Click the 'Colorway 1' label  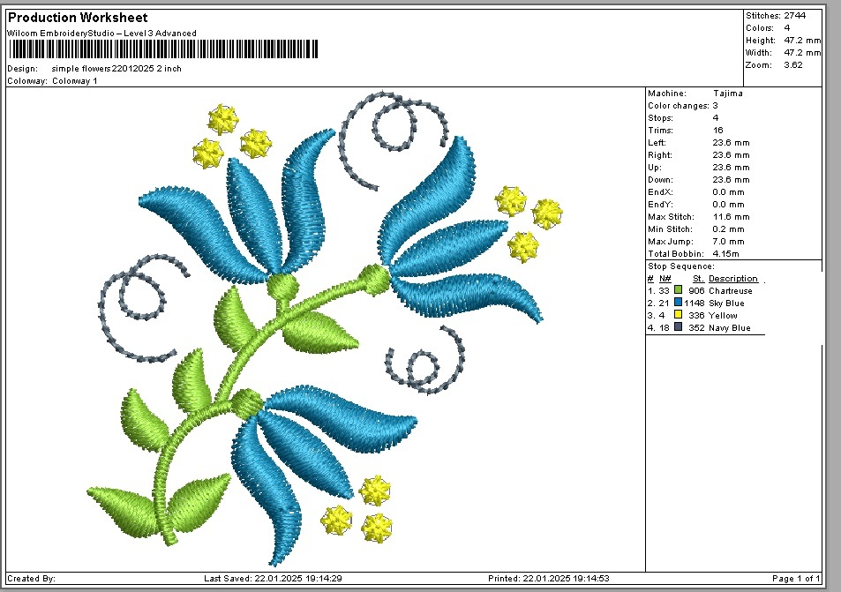point(75,81)
